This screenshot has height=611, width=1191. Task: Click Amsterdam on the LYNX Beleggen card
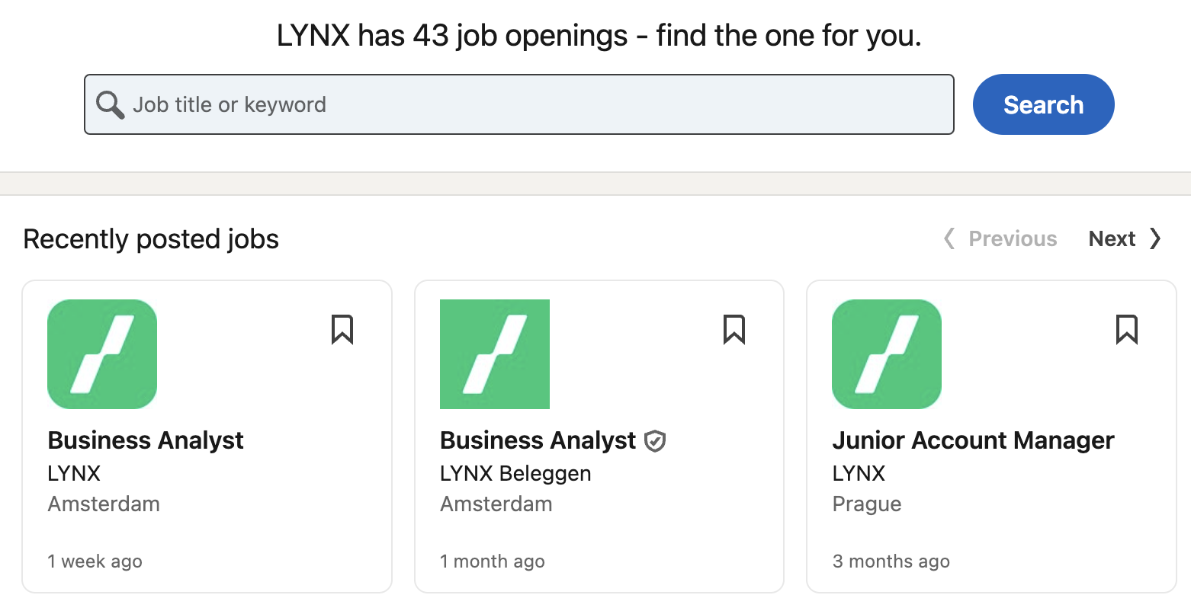496,504
